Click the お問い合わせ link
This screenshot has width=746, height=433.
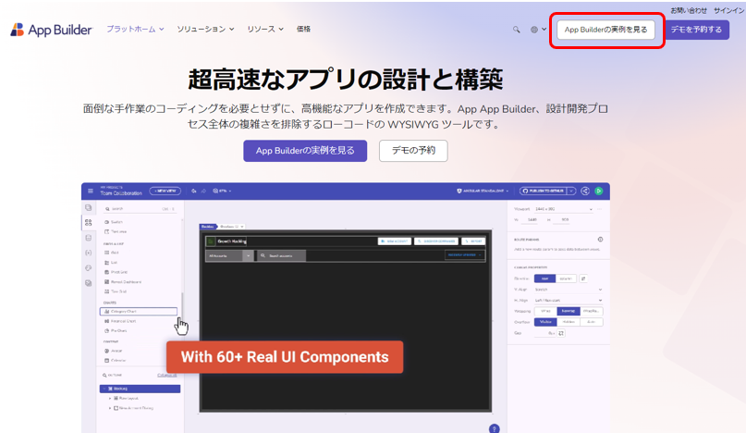[689, 10]
